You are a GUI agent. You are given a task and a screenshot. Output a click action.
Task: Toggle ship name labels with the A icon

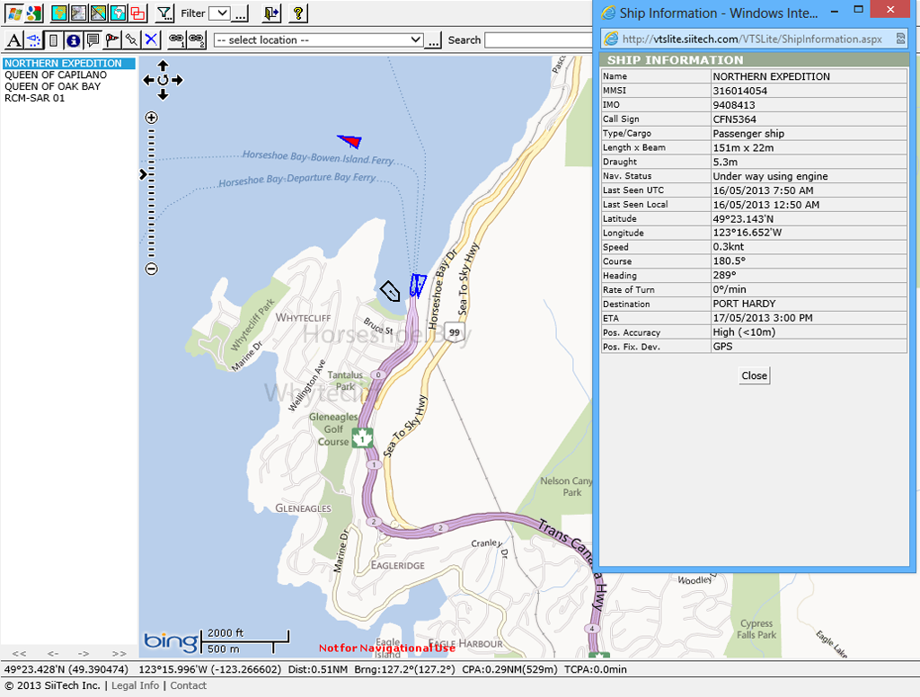[x=14, y=40]
